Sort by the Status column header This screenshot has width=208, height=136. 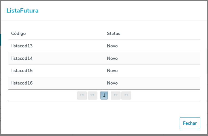point(114,34)
